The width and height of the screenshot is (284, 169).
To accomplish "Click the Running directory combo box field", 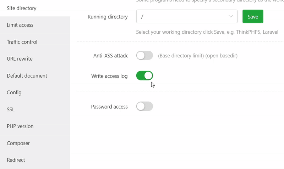I will click(181, 17).
